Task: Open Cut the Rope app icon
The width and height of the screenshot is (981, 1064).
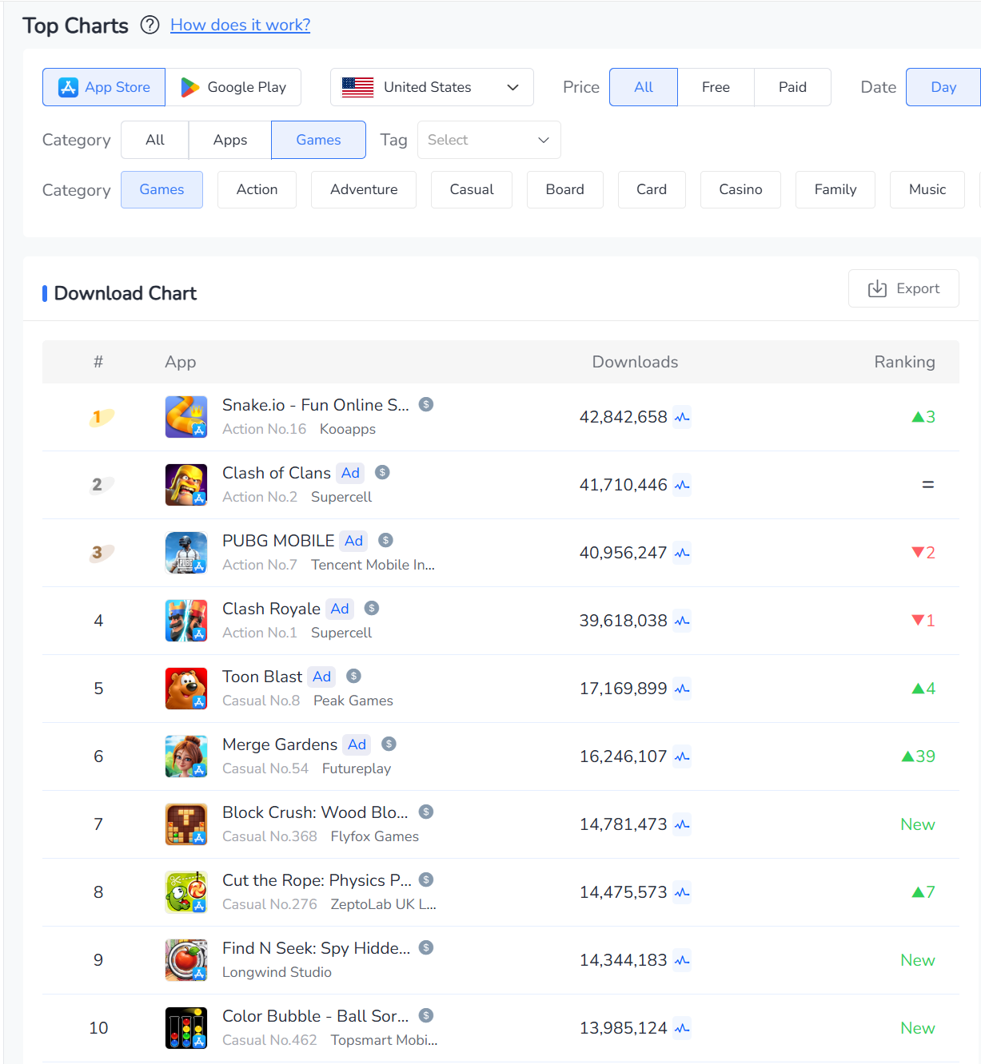Action: pyautogui.click(x=186, y=892)
